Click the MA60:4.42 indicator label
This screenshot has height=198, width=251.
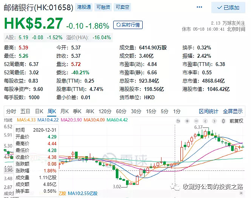[117, 120]
